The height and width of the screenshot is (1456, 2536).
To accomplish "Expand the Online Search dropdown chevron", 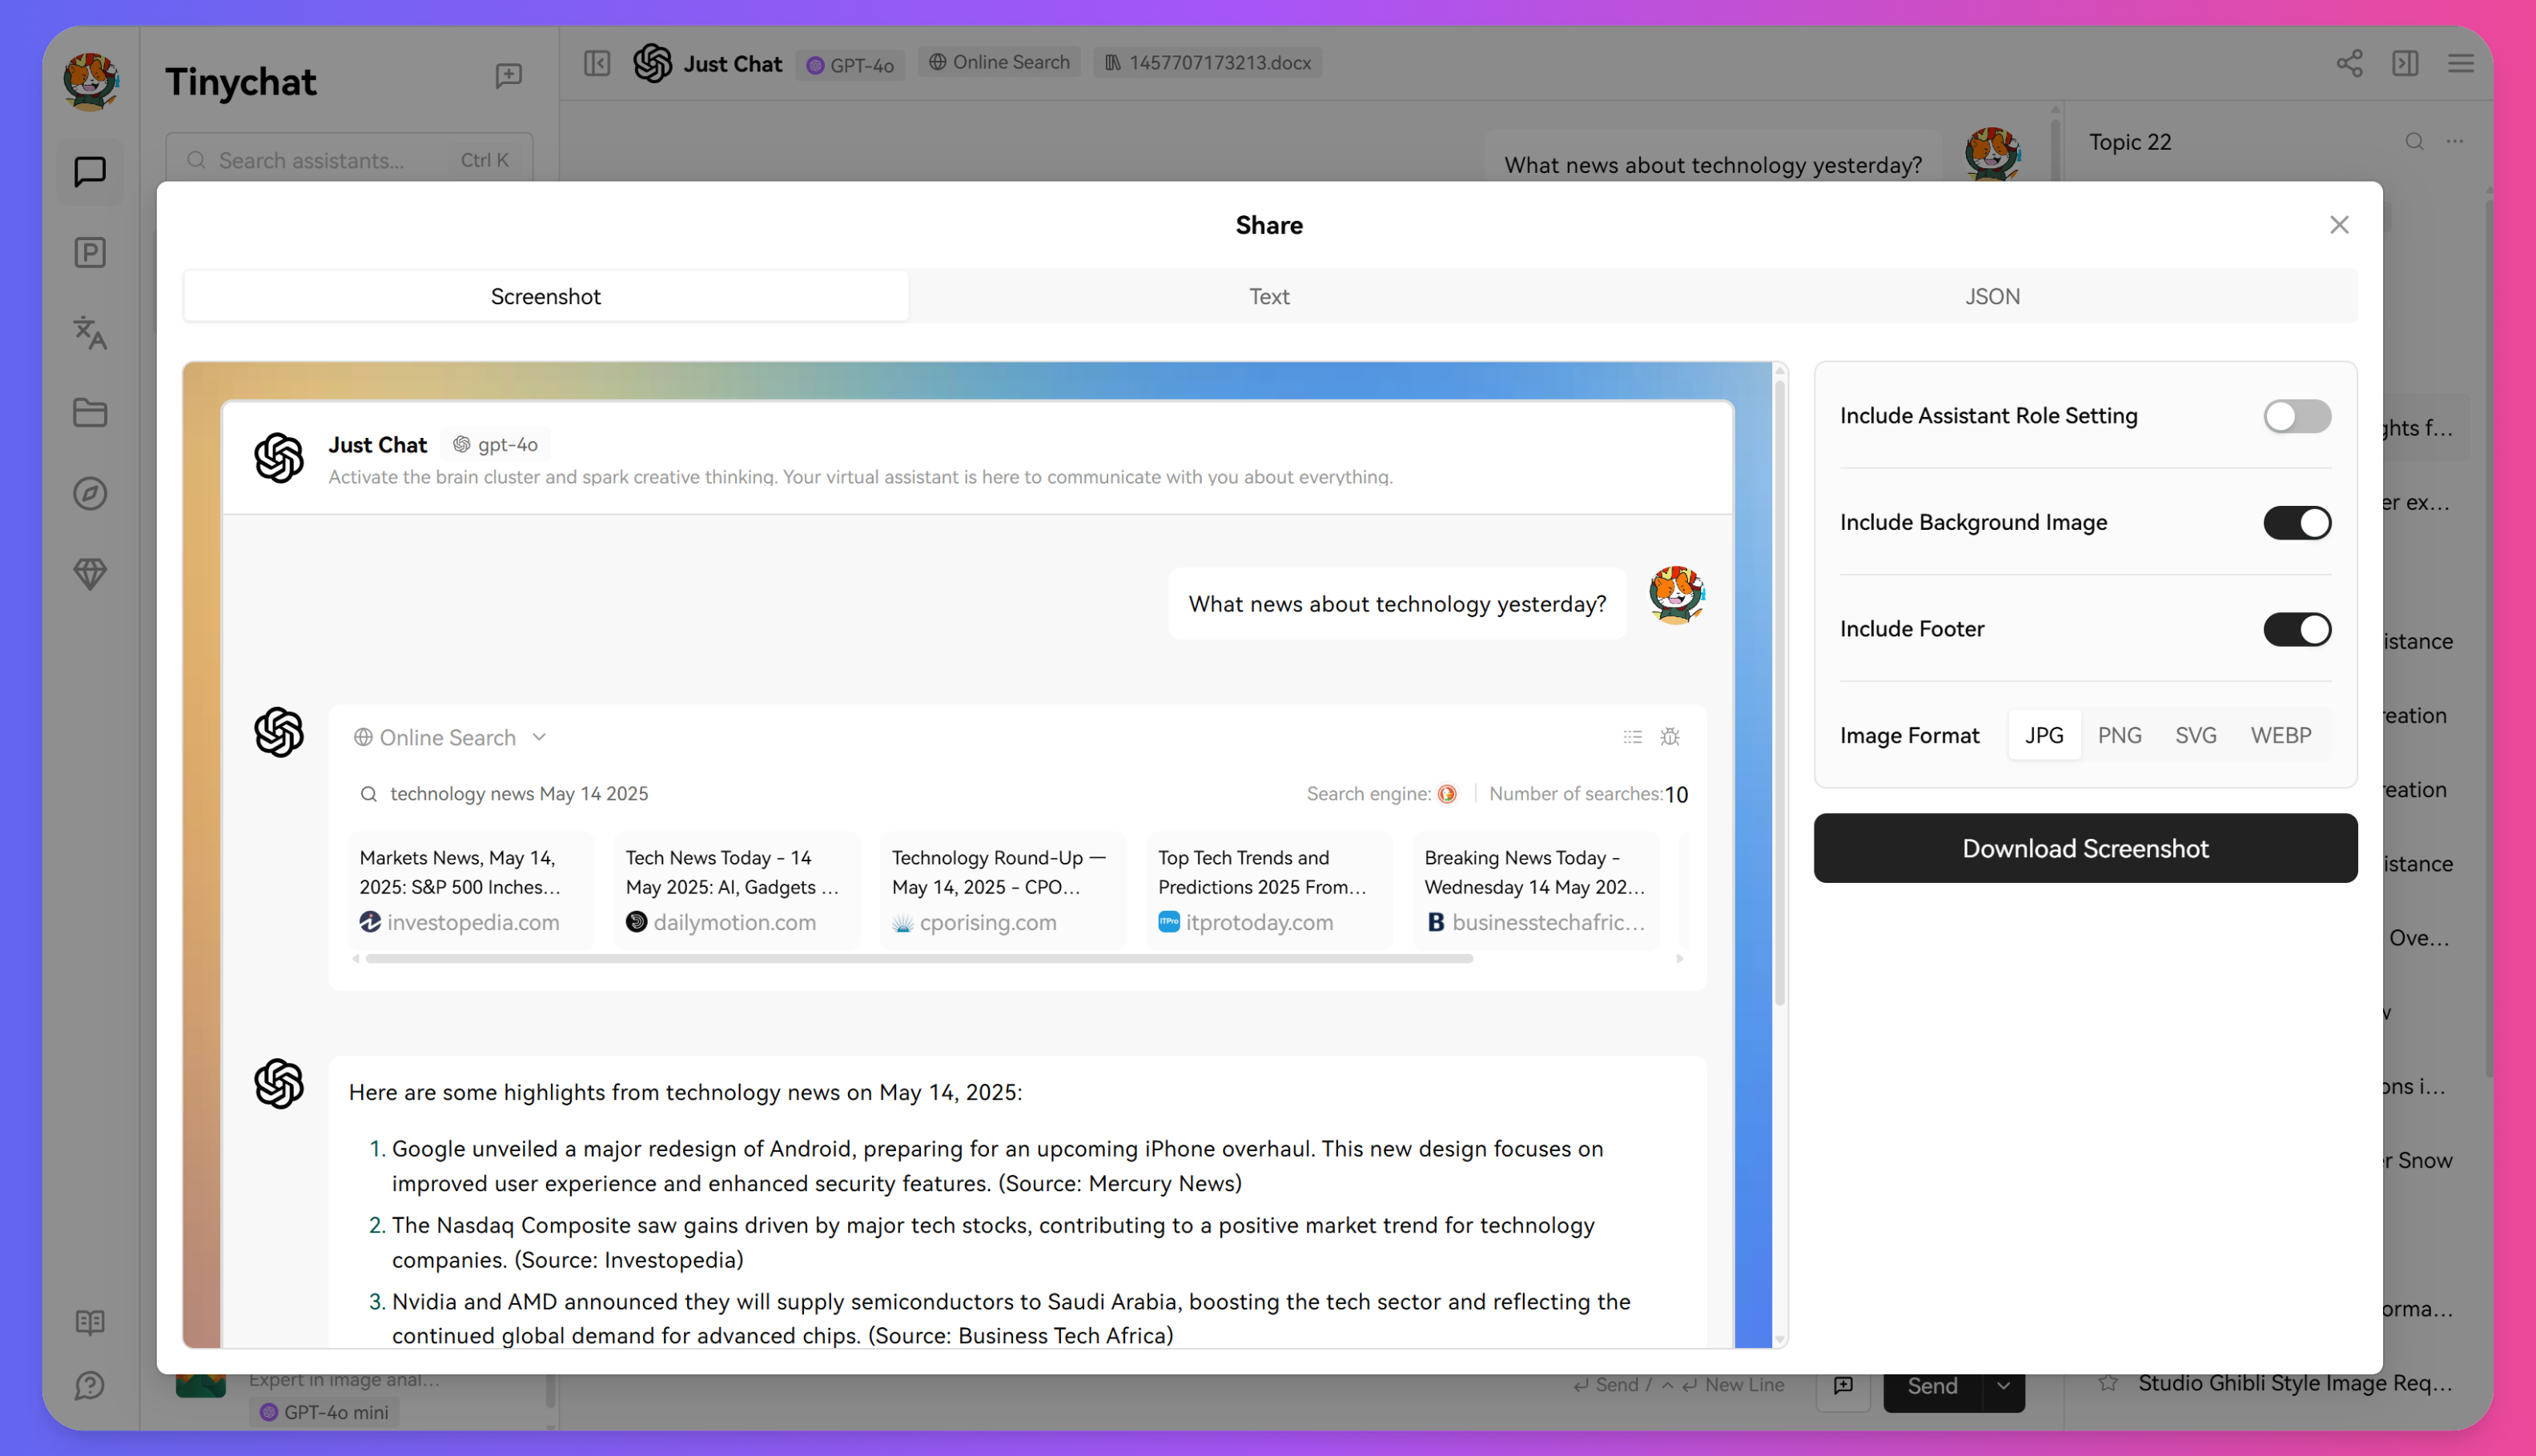I will pos(539,737).
